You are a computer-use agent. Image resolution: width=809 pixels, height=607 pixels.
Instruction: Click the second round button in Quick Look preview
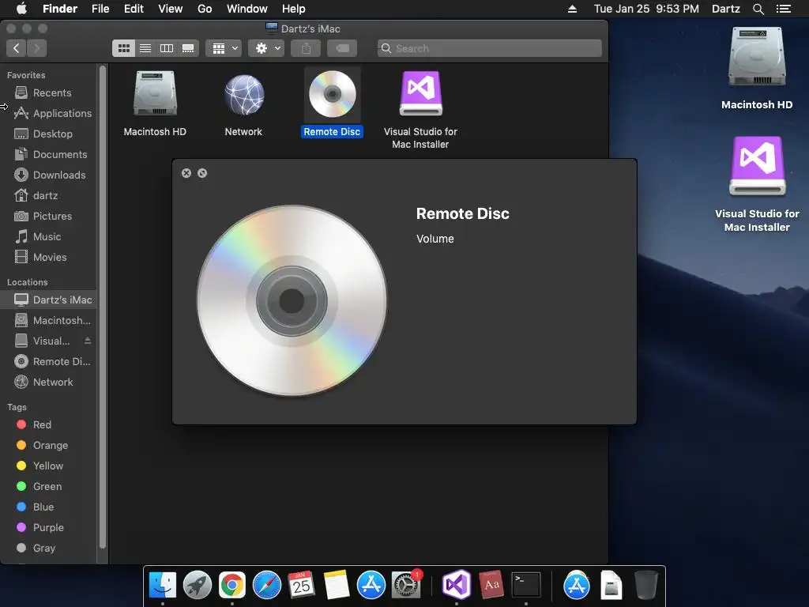[202, 173]
